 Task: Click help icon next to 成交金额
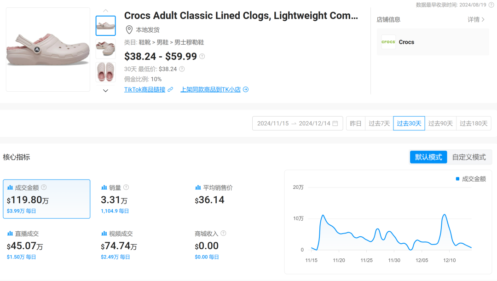coord(44,187)
